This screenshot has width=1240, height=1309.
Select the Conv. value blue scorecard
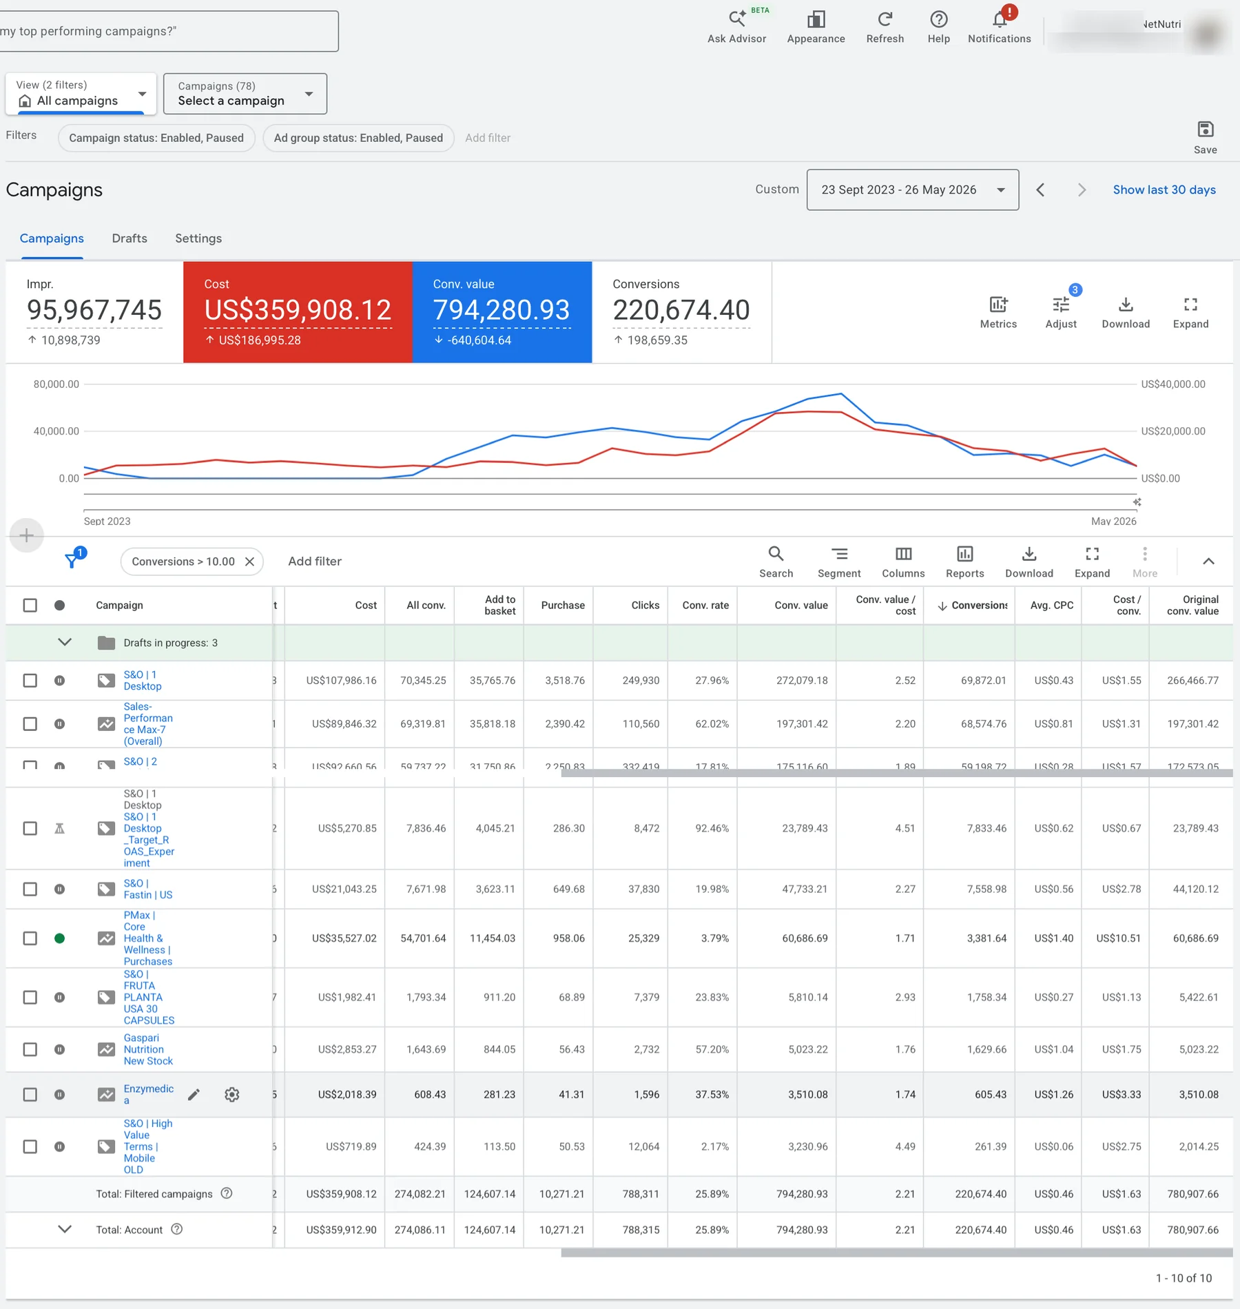coord(502,312)
